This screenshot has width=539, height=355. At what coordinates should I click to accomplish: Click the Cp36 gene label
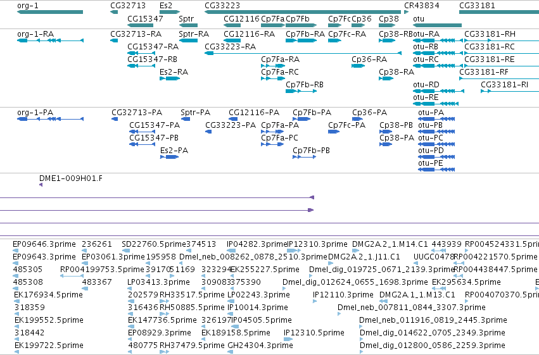361,18
